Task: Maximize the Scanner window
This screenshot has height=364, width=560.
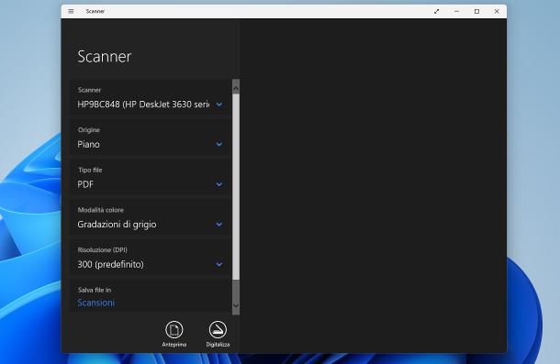Action: click(x=476, y=11)
